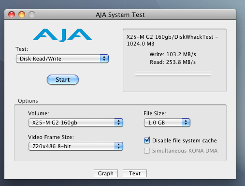Image resolution: width=245 pixels, height=186 pixels.
Task: Switch to the Text view
Action: click(x=135, y=173)
